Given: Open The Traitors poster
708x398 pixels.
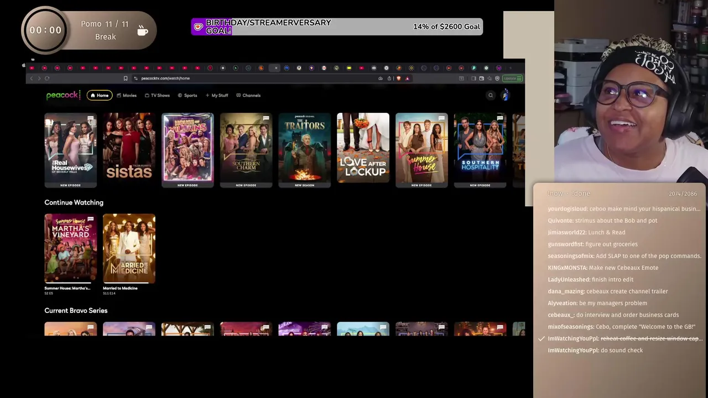Looking at the screenshot, I should tap(304, 150).
